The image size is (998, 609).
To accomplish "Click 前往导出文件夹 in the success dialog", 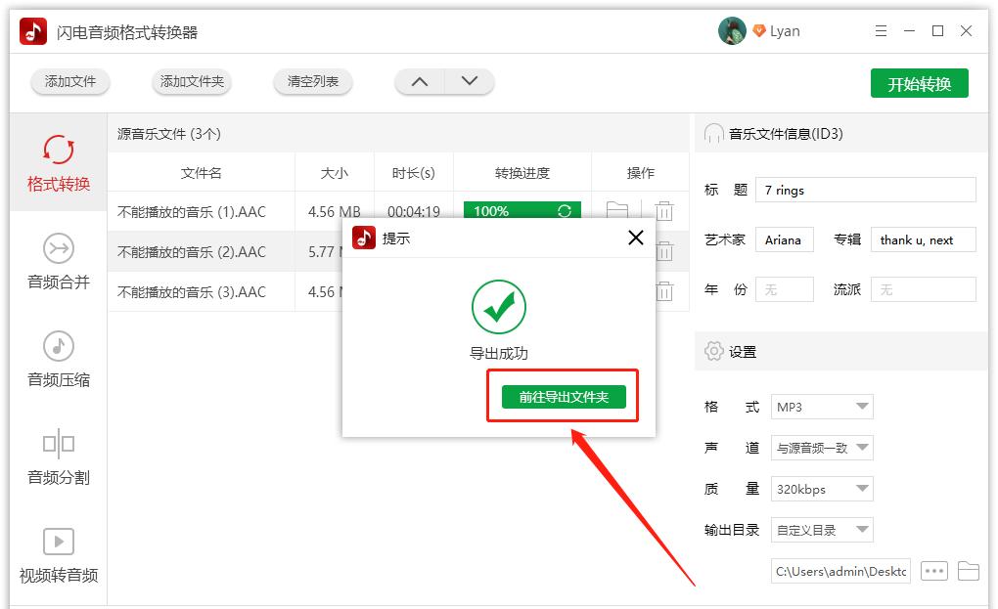I will [x=563, y=396].
